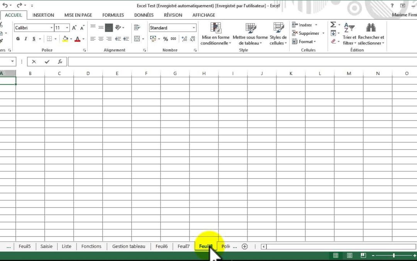The image size is (417, 261).
Task: Apply the yellow fill color bucket
Action: coord(65,39)
